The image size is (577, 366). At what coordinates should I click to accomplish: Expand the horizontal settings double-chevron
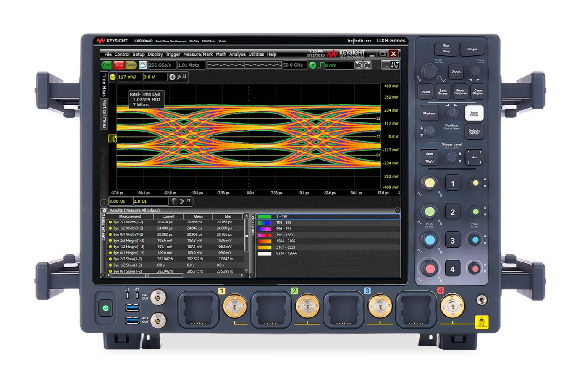point(181,202)
